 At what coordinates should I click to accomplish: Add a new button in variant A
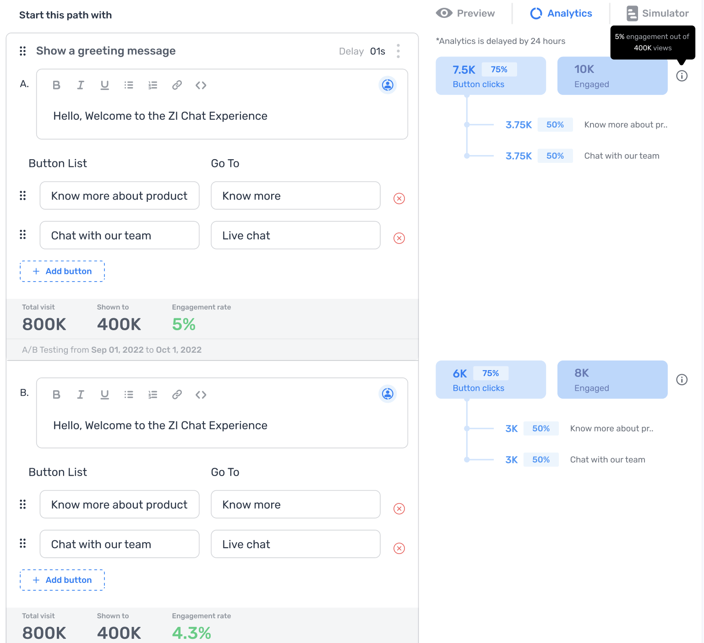tap(62, 271)
